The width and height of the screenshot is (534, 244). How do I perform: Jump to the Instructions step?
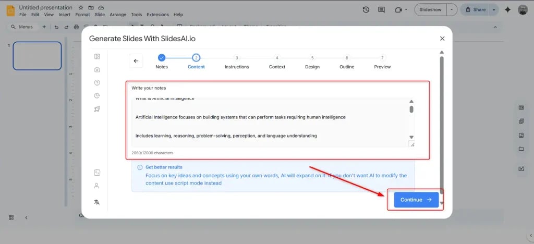point(237,62)
